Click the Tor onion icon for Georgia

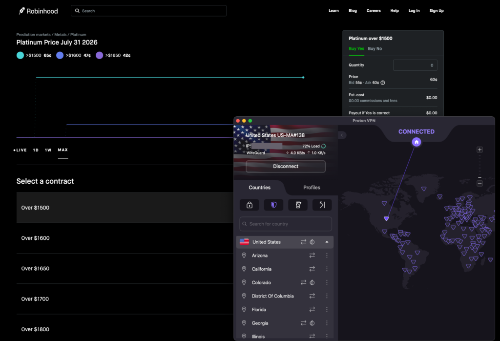click(x=312, y=323)
